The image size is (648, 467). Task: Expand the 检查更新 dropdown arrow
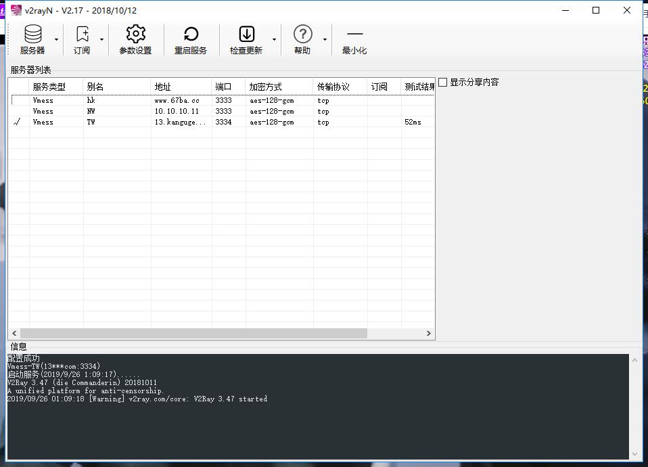click(x=274, y=40)
